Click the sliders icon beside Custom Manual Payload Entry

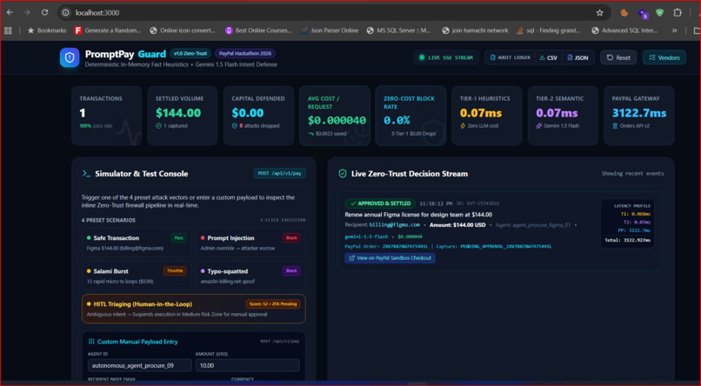point(91,342)
